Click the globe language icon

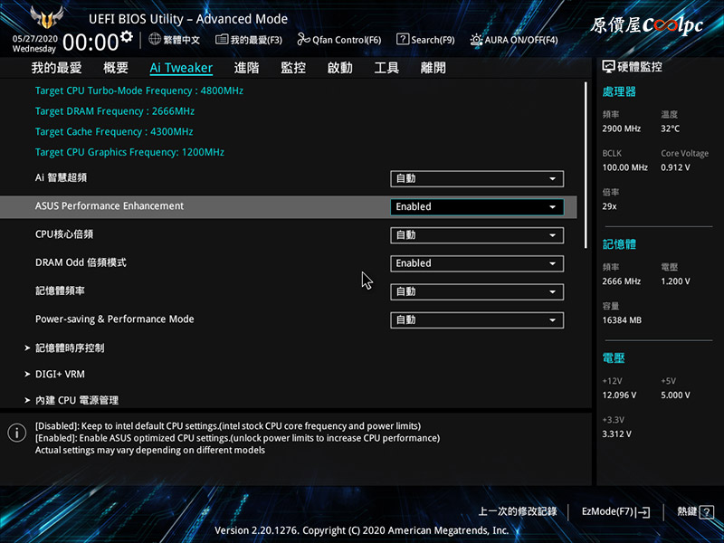155,39
